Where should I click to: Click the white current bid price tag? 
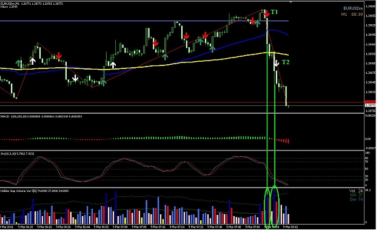coord(370,105)
